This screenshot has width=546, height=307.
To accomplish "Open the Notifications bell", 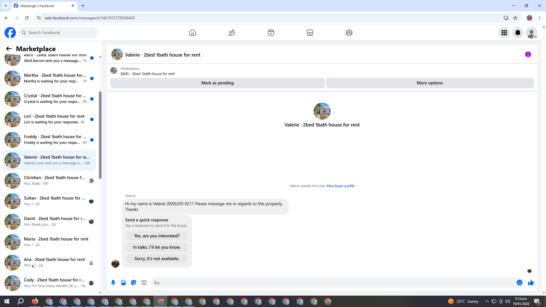I will 518,33.
